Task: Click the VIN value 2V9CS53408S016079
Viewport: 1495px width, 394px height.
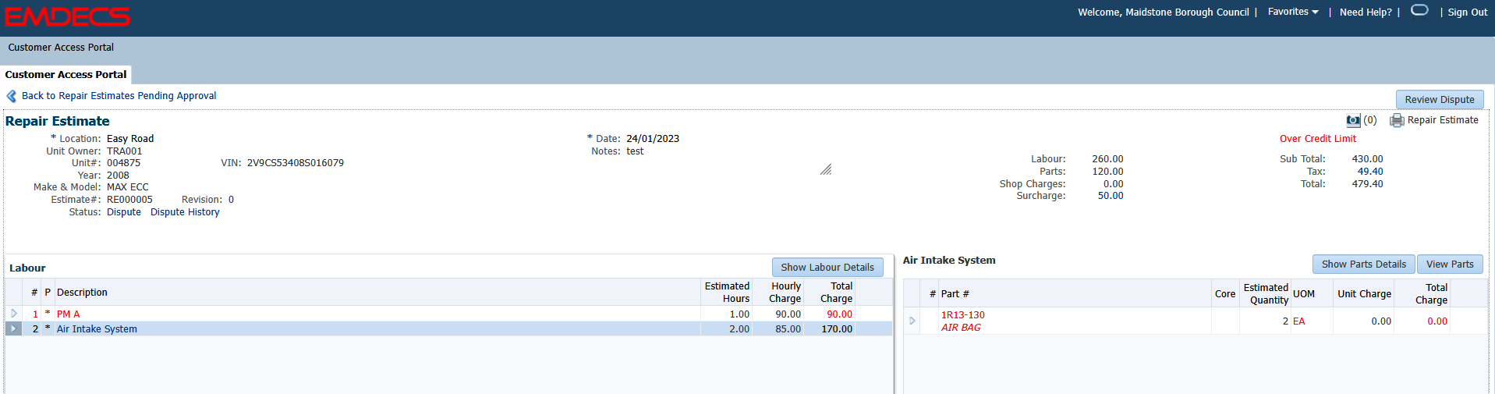Action: coord(296,163)
